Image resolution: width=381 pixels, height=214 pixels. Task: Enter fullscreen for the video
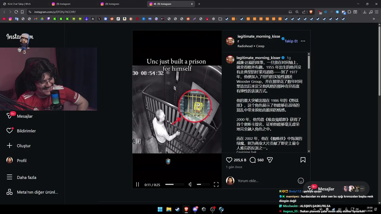216,185
